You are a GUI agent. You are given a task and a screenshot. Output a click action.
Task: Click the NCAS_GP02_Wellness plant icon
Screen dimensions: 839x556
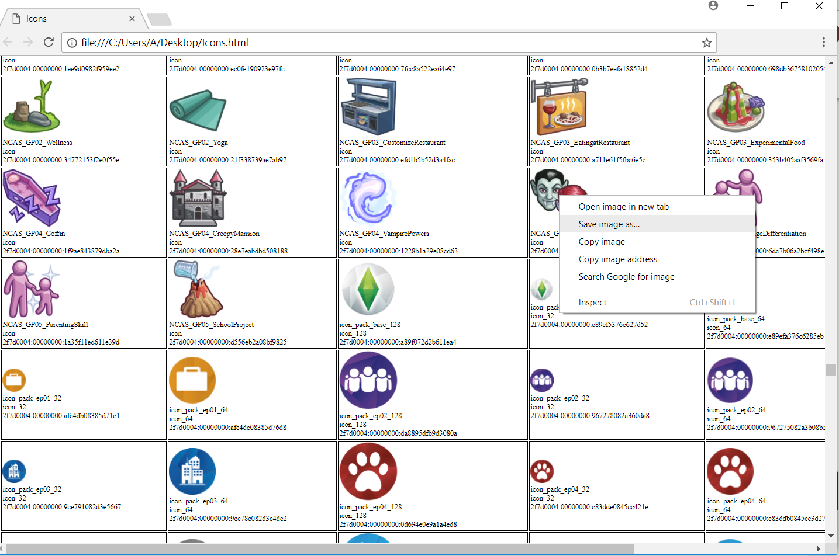tap(32, 107)
